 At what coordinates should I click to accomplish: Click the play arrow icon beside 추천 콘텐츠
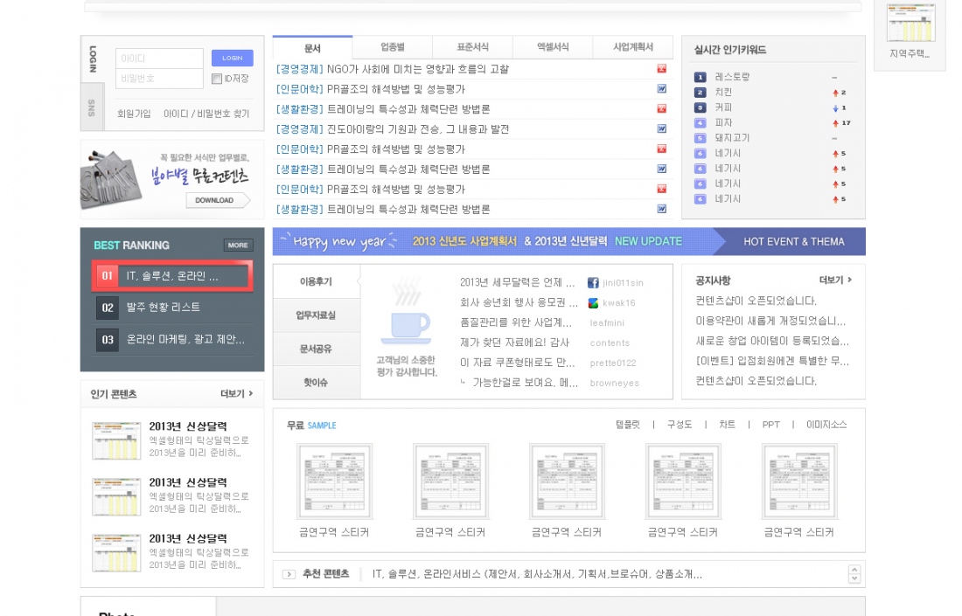pos(289,574)
